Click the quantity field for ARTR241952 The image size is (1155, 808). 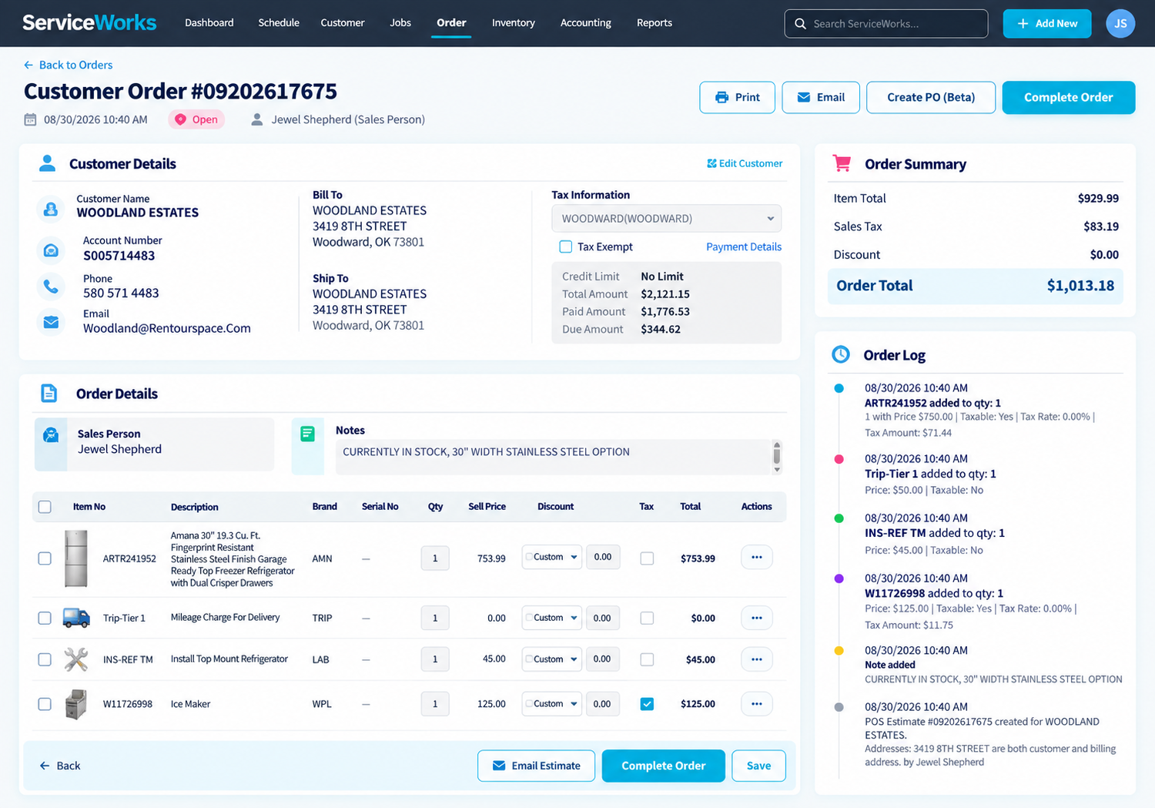click(435, 558)
